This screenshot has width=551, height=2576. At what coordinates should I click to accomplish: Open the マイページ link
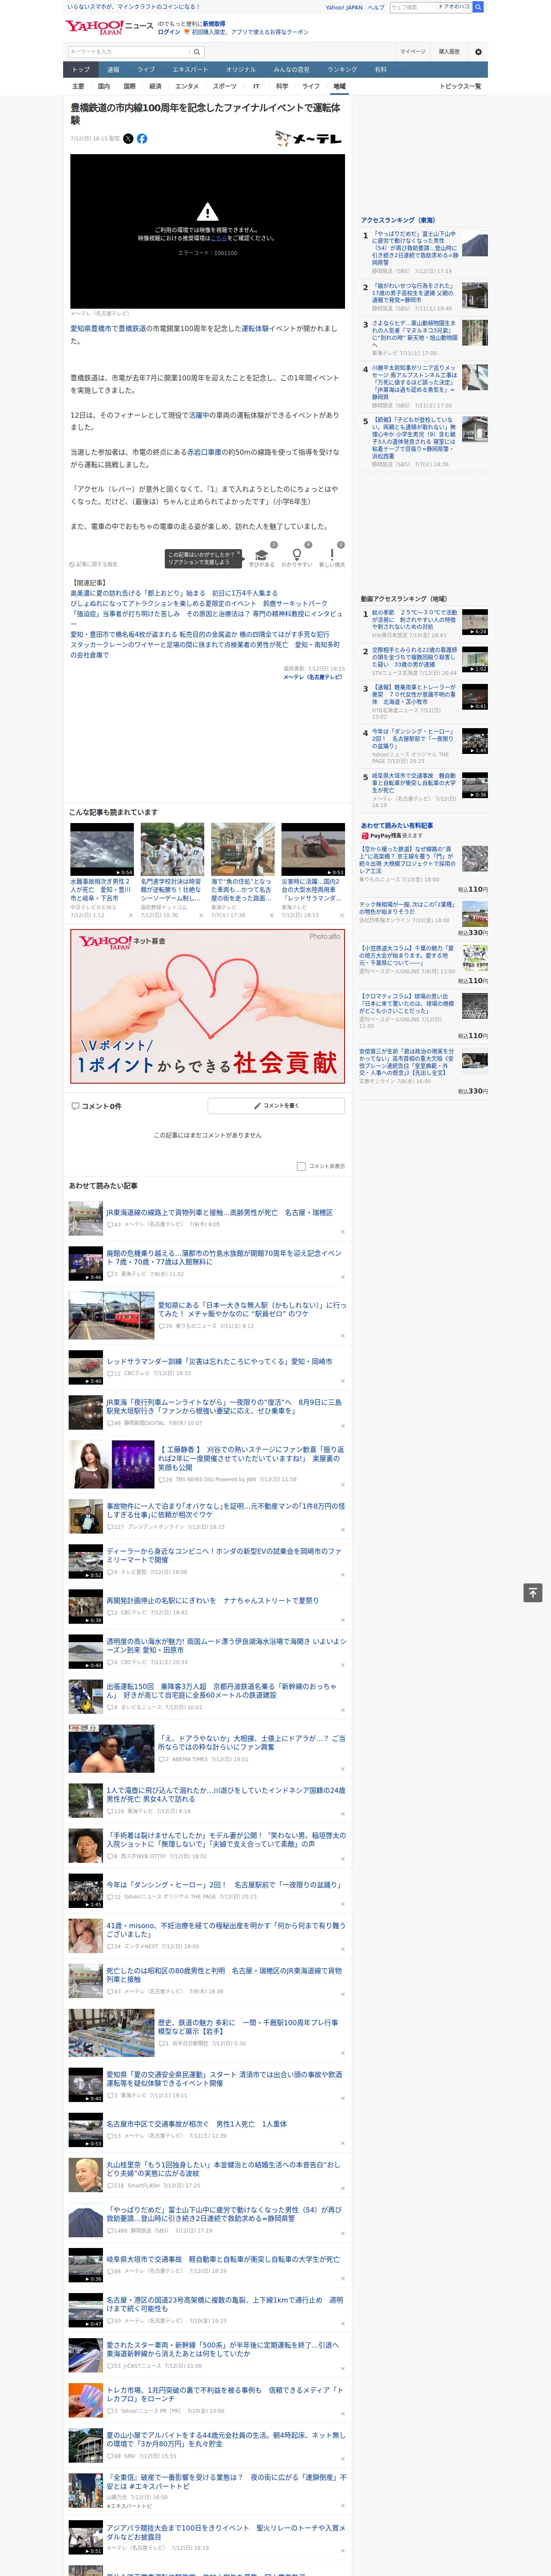pyautogui.click(x=413, y=52)
